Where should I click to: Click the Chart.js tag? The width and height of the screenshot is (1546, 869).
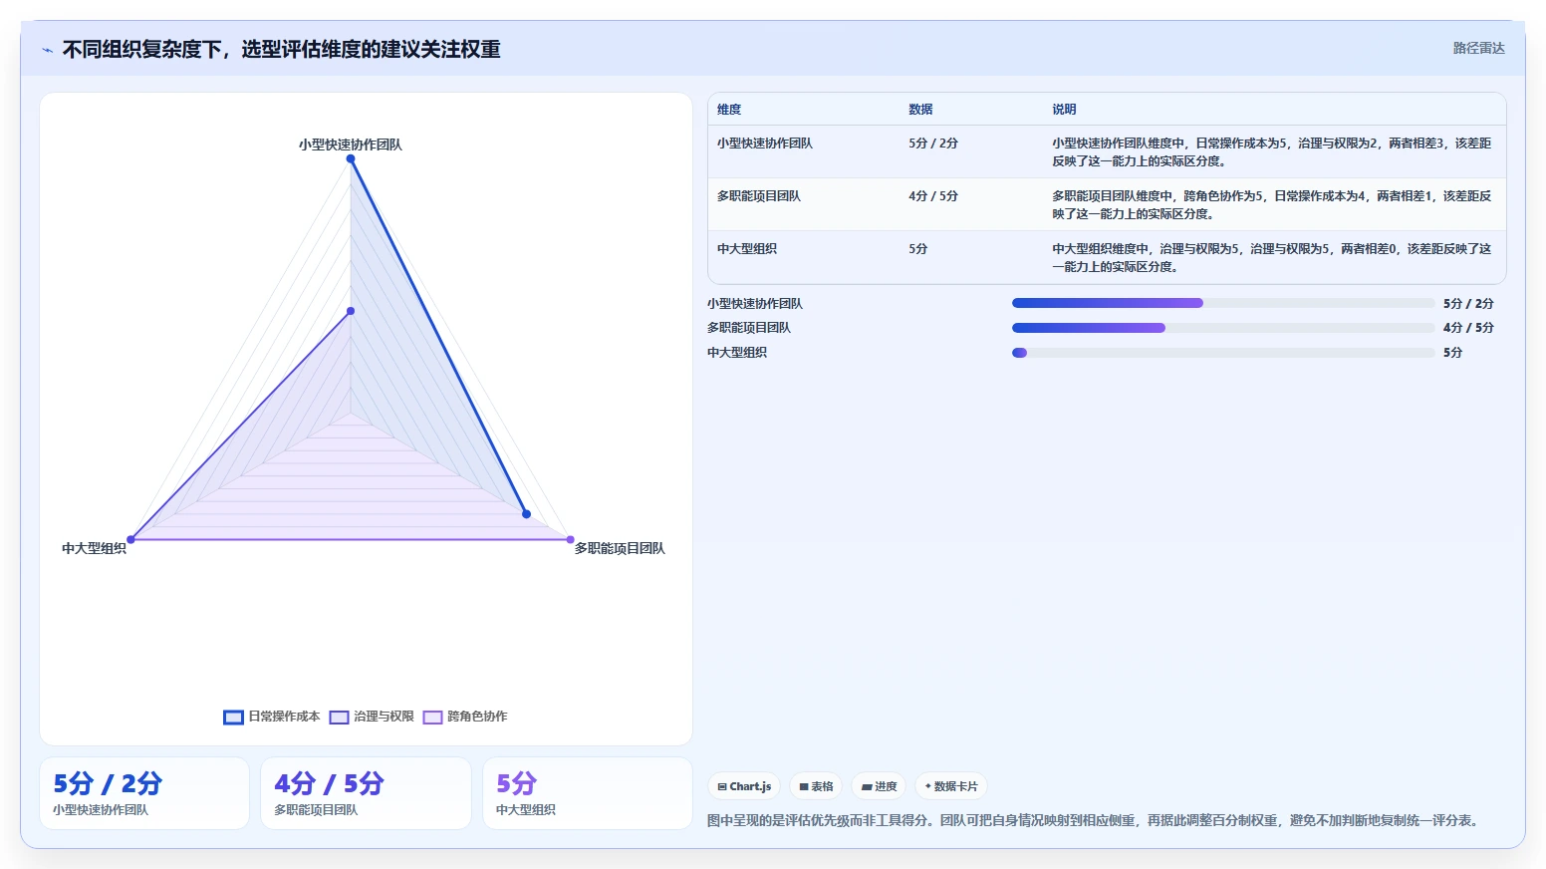(744, 786)
